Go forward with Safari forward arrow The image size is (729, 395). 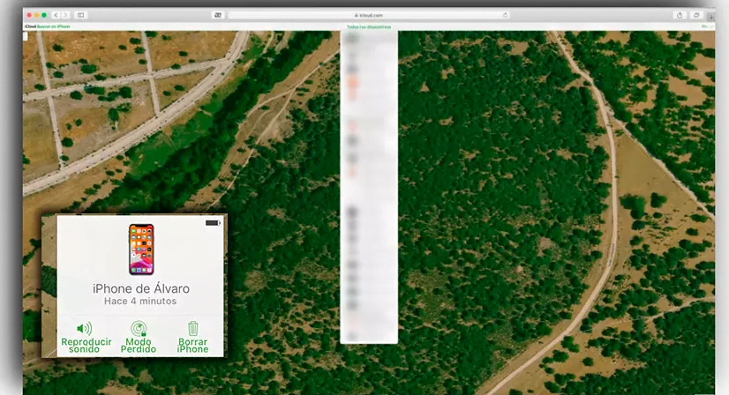pos(65,15)
